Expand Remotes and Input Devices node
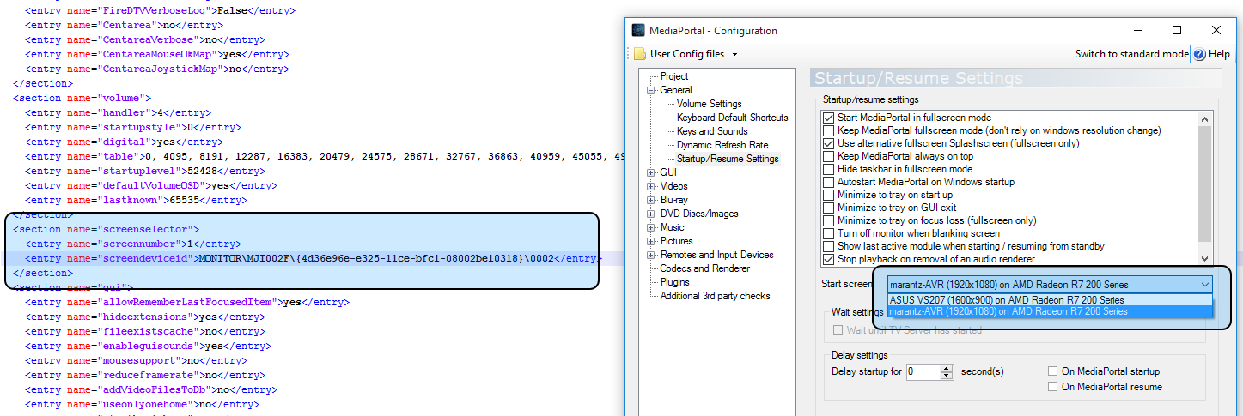Viewport: 1243px width, 416px height. click(651, 255)
